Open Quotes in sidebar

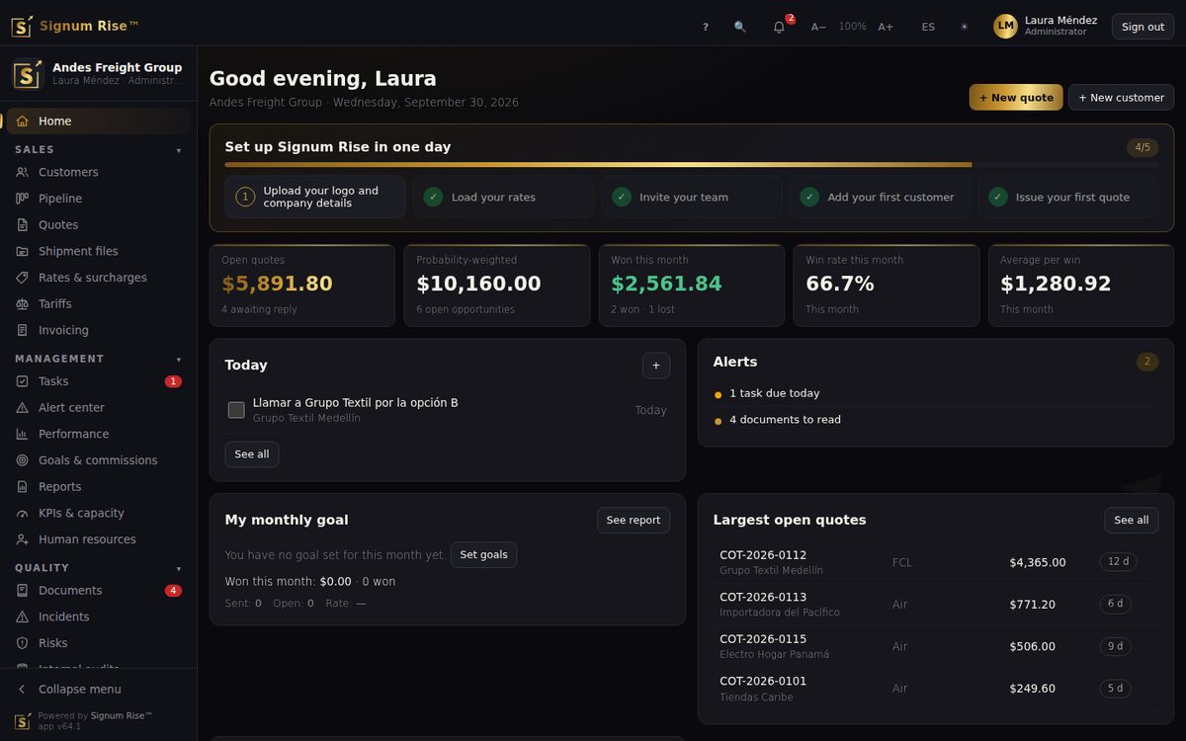(98, 224)
